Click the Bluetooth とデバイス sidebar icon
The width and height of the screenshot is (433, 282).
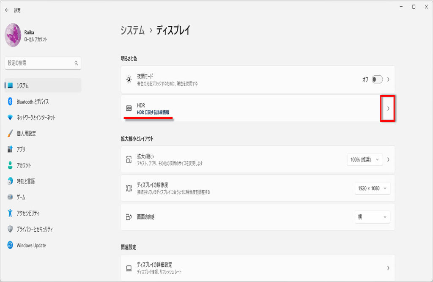coord(10,101)
